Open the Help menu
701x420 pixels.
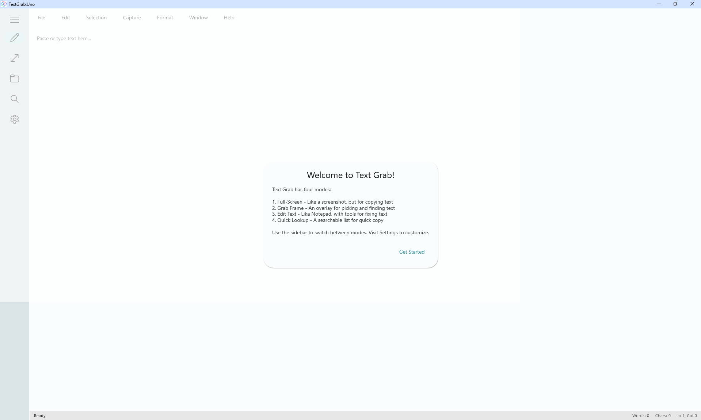[x=229, y=18]
